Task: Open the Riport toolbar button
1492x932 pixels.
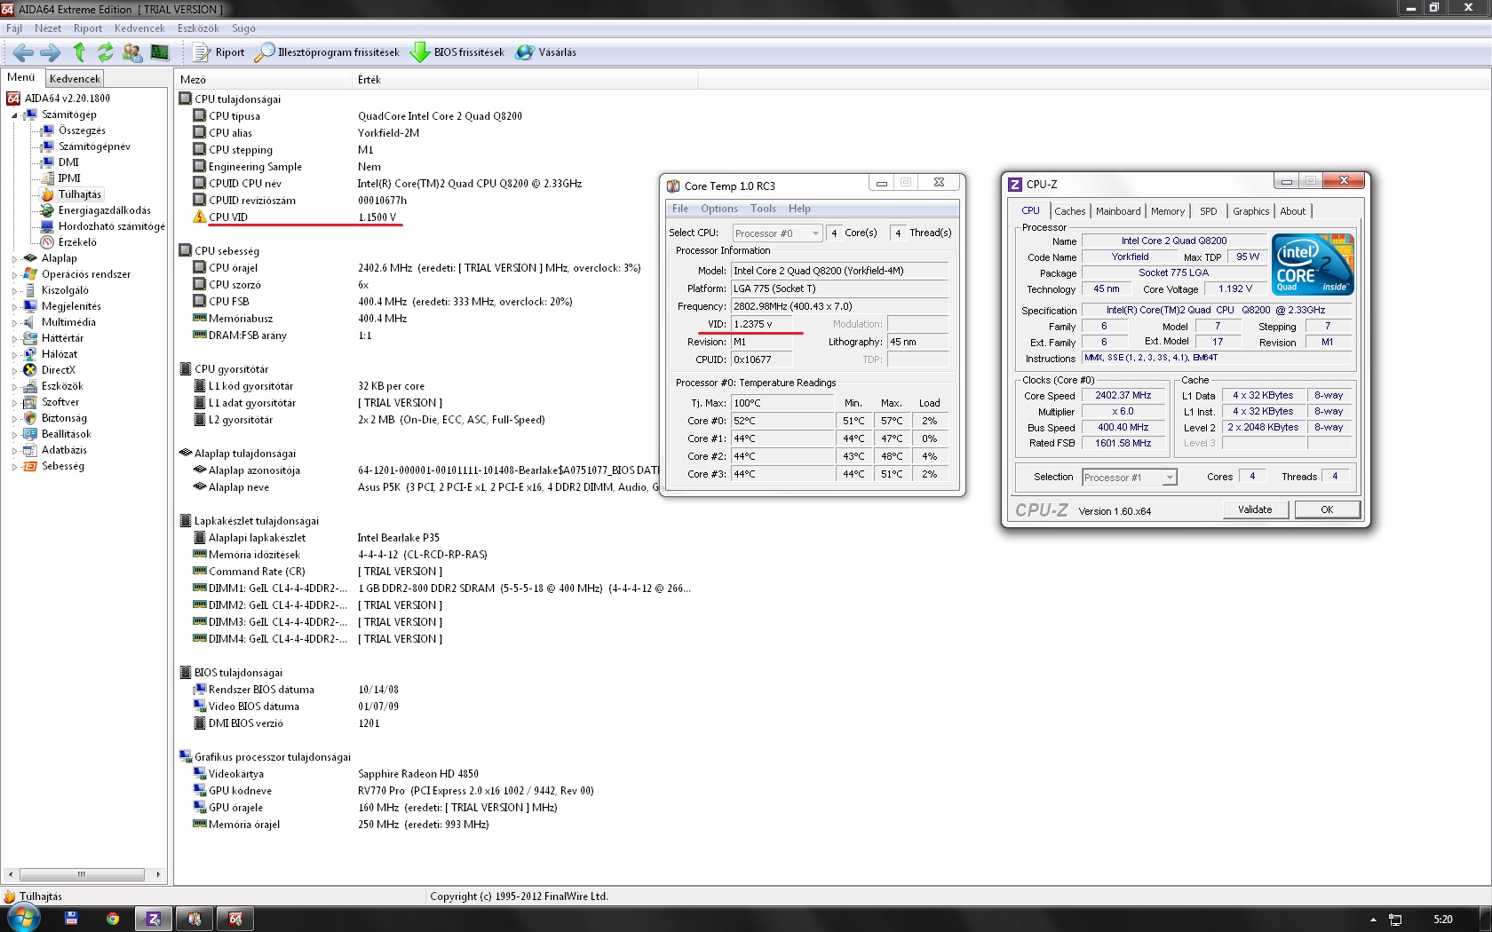Action: [218, 52]
